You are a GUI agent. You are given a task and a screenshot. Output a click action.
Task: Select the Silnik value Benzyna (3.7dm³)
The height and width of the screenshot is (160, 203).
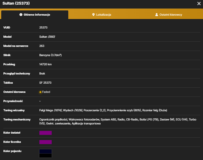coord(50,55)
